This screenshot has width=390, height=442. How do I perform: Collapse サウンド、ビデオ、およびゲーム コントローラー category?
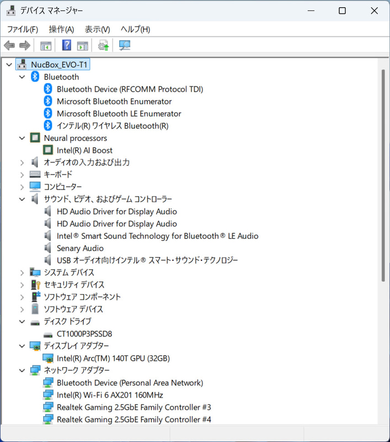tap(22, 199)
